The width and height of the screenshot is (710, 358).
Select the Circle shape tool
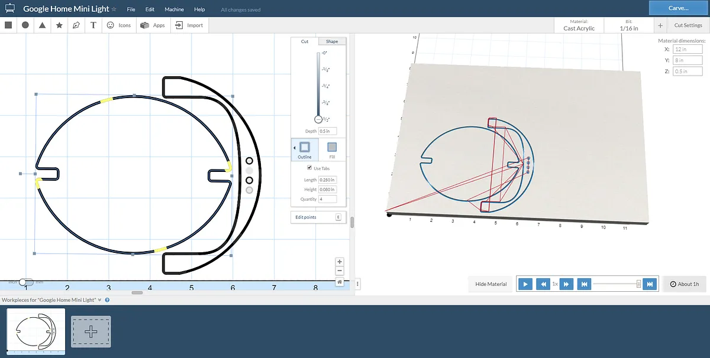click(x=25, y=25)
